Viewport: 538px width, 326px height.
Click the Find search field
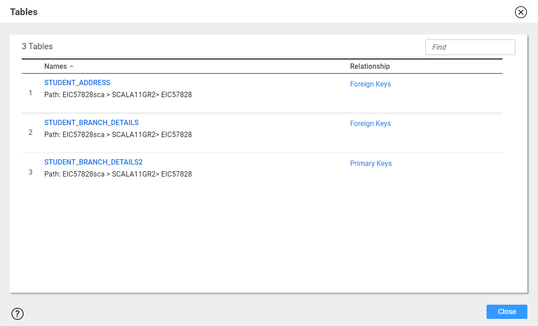pos(470,47)
